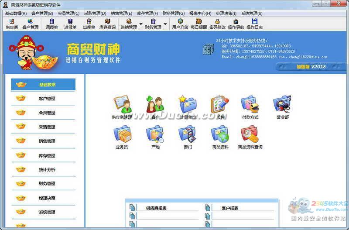The image size is (349, 230).
Task: Open the 客户管理(B) menu
Action: click(42, 14)
